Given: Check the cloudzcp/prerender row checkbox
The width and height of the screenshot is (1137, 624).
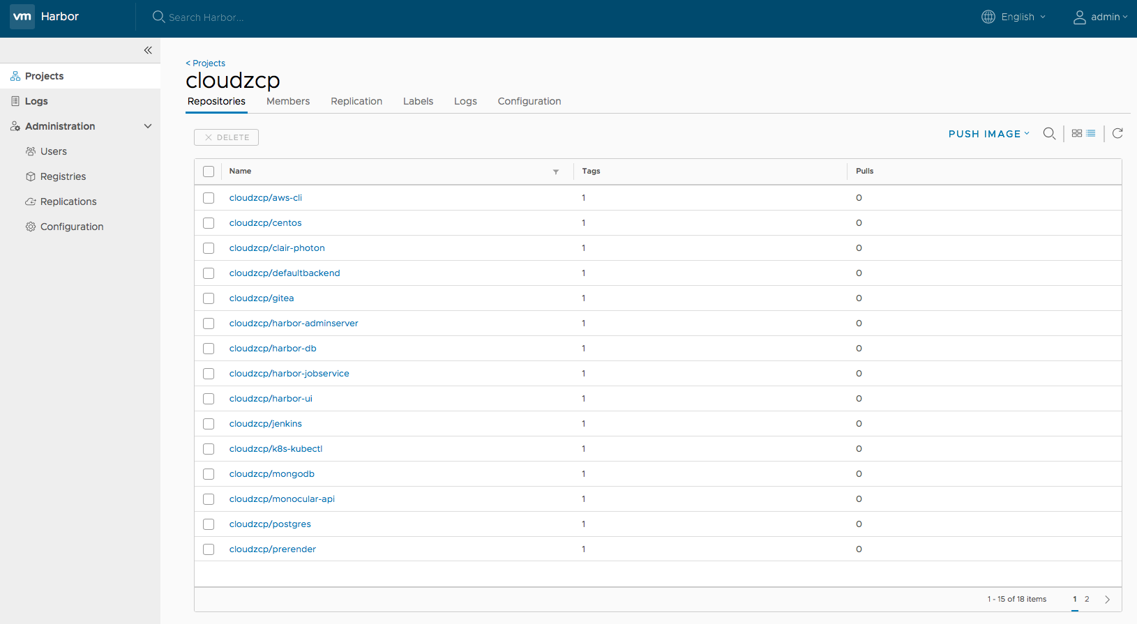Looking at the screenshot, I should click(x=209, y=549).
